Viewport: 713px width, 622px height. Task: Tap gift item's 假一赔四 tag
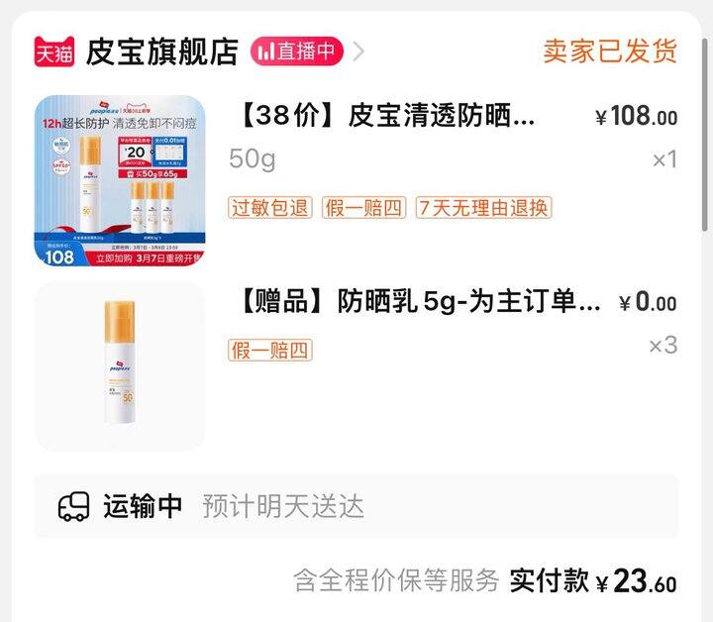tap(270, 350)
